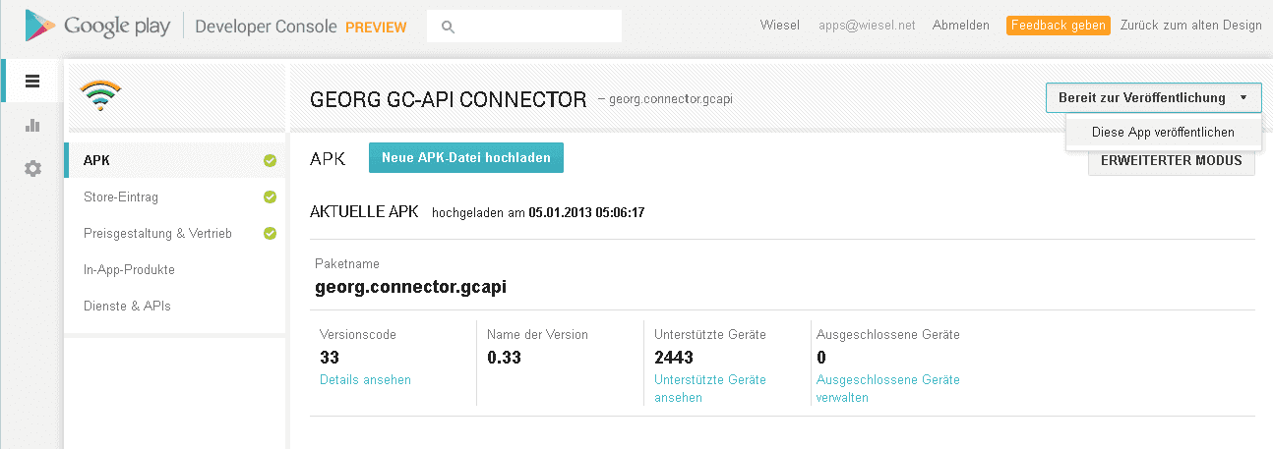Screen dimensions: 1273x449
Task: Open Bereit zur Veröffentlichung dropdown
Action: [1153, 97]
